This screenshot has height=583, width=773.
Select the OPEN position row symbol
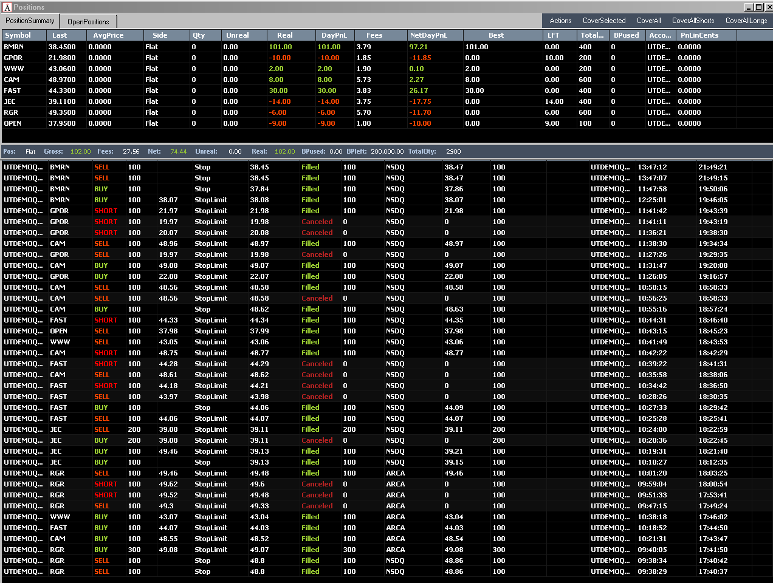pyautogui.click(x=12, y=123)
